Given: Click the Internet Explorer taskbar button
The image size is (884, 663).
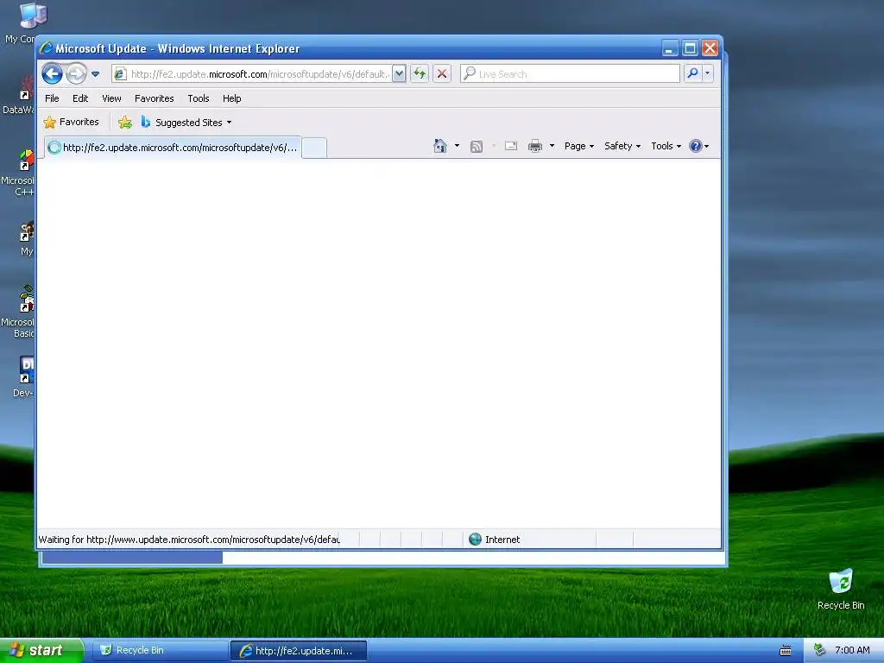Looking at the screenshot, I should click(x=299, y=651).
